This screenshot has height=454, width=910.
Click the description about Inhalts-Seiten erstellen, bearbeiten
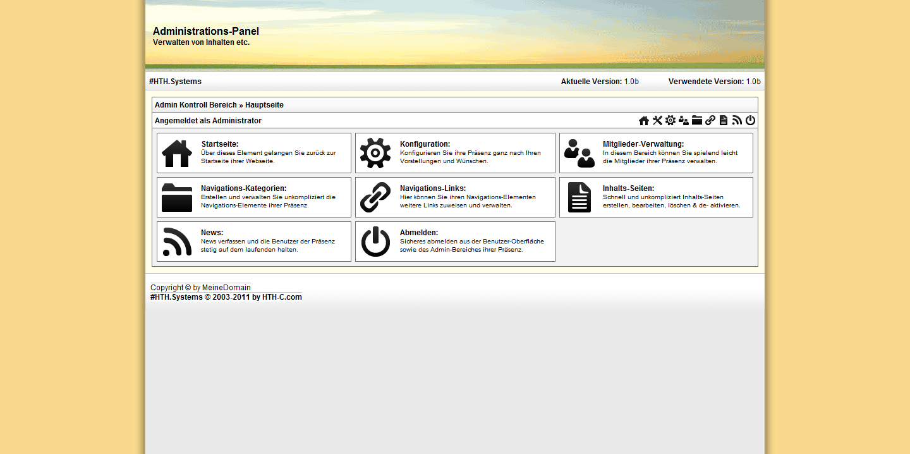pyautogui.click(x=671, y=201)
